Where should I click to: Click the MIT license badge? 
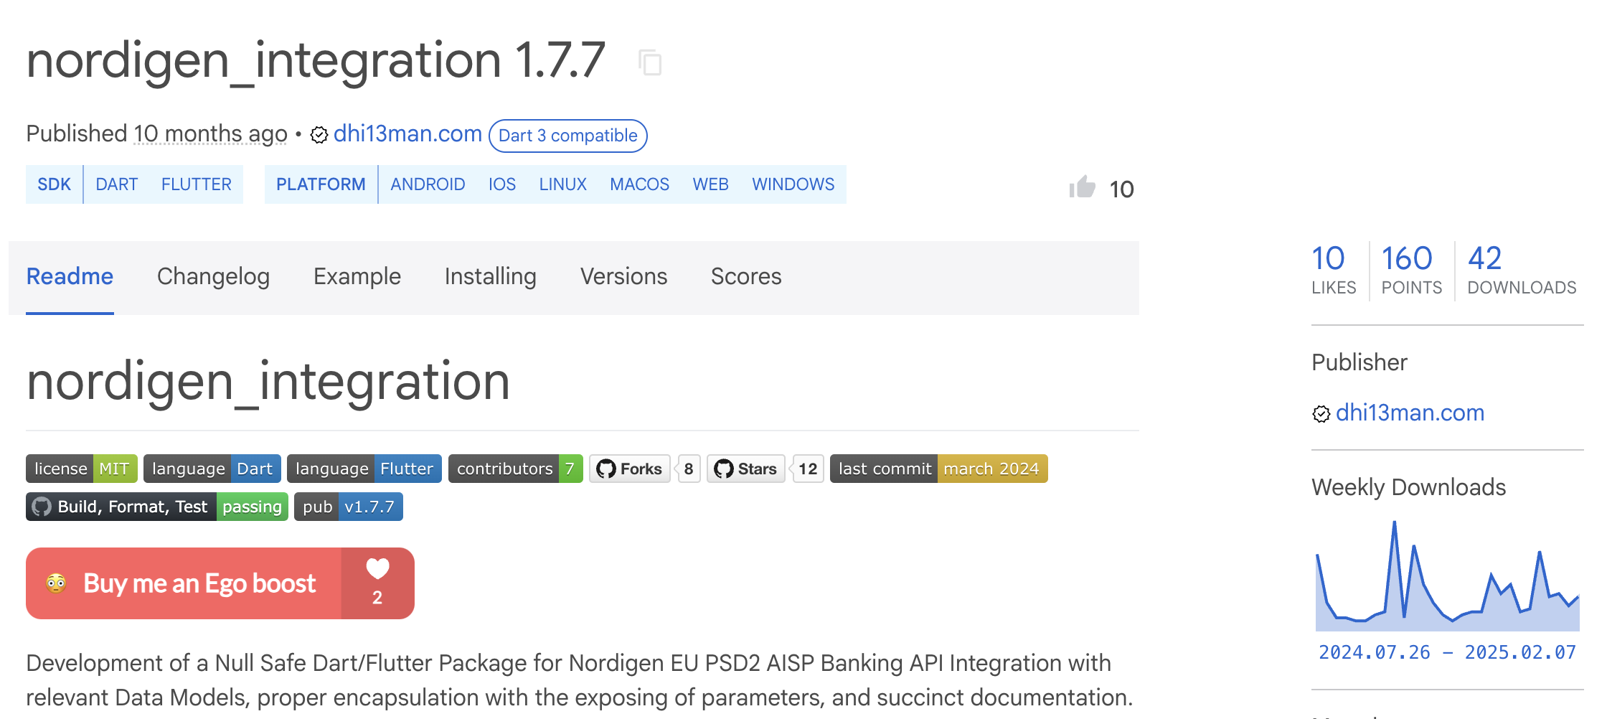[x=81, y=469]
